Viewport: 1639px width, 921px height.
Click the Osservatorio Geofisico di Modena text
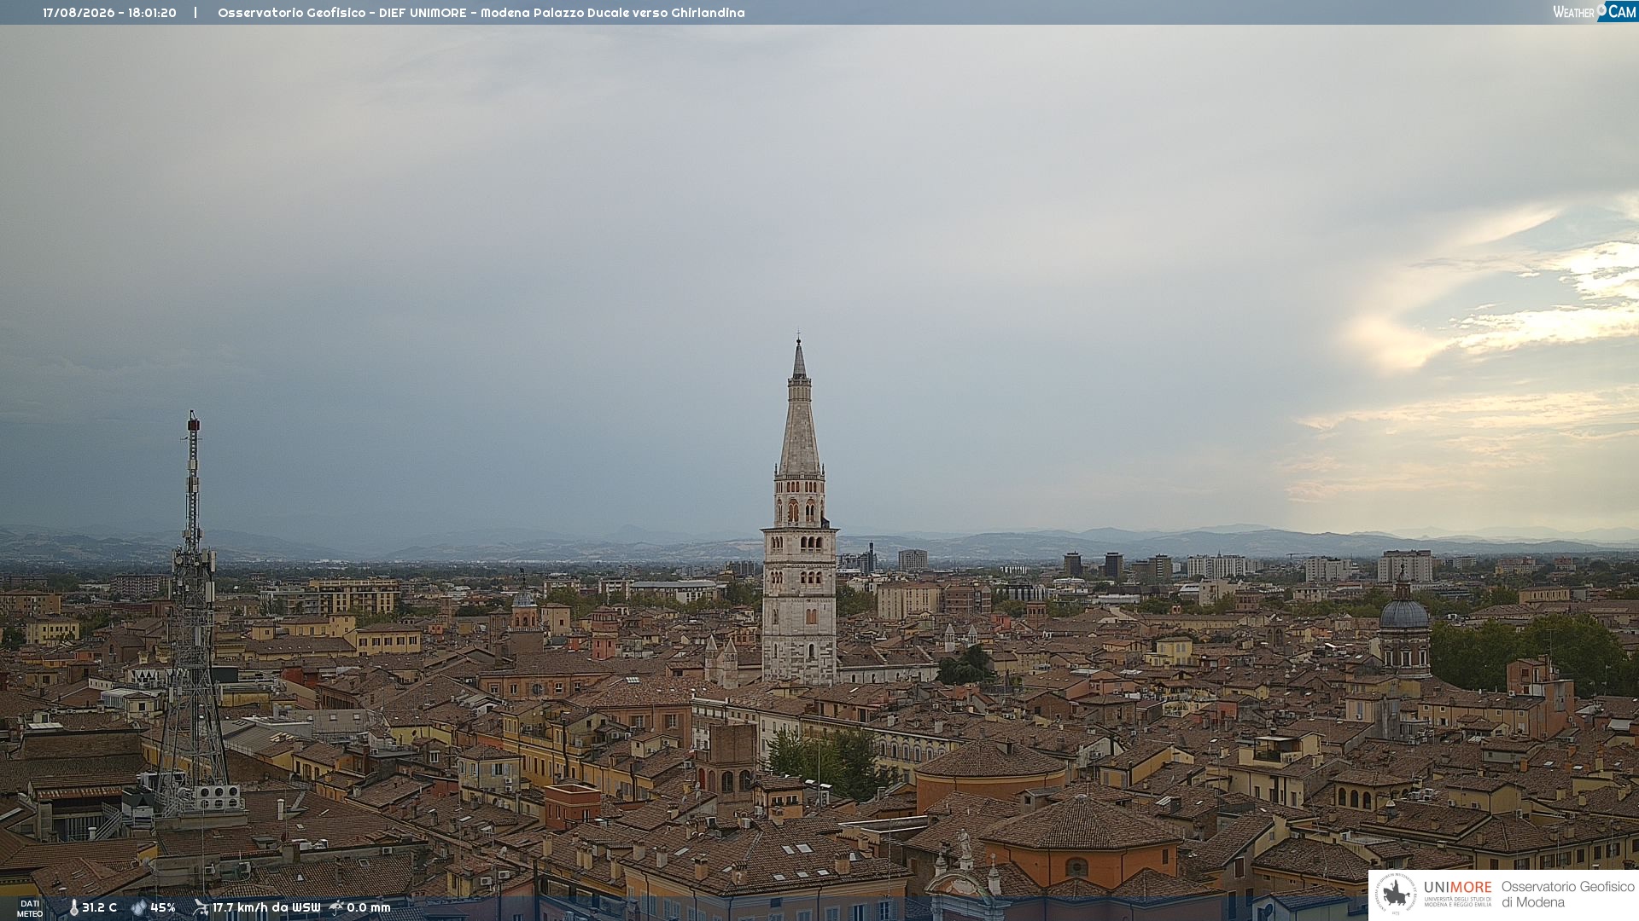tap(1567, 894)
